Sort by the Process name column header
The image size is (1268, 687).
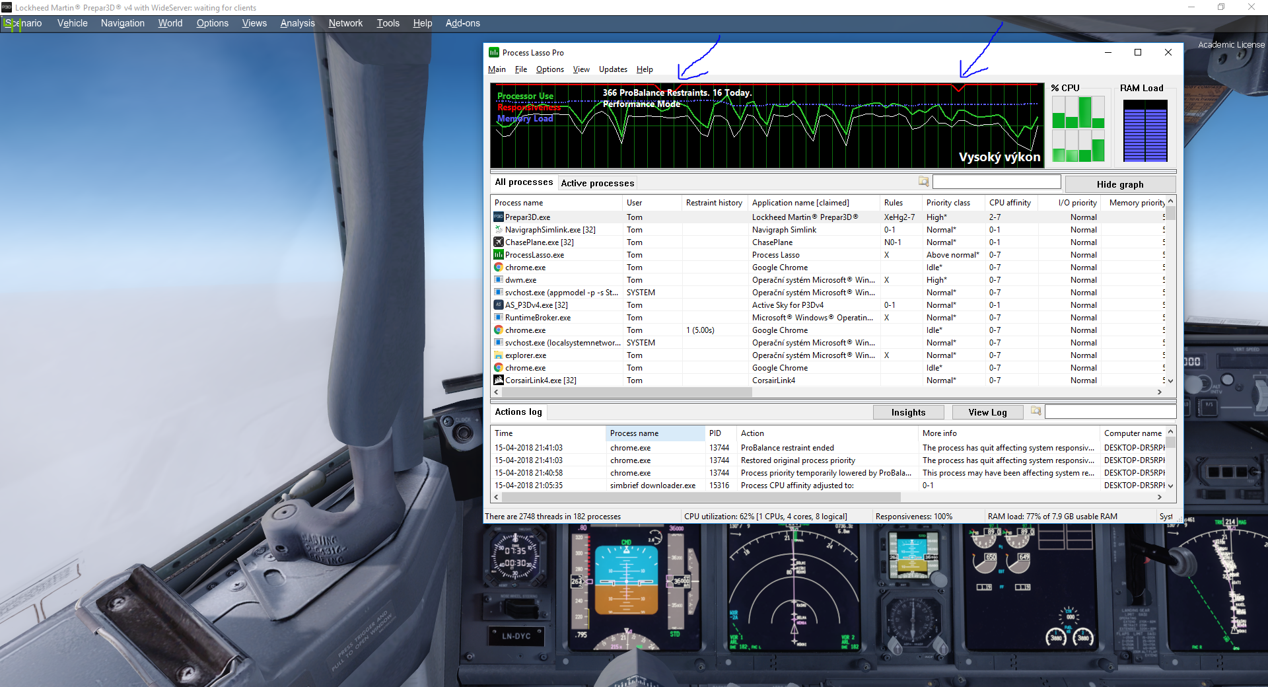coord(556,203)
